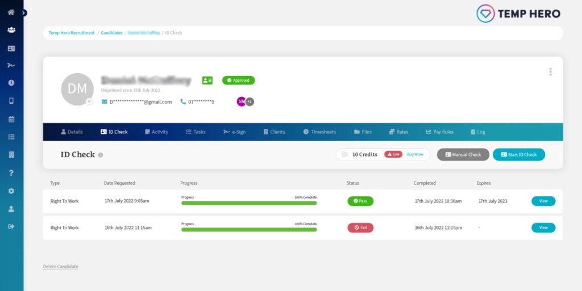582x291 pixels.
Task: Follow the Buy More credits link
Action: (415, 154)
